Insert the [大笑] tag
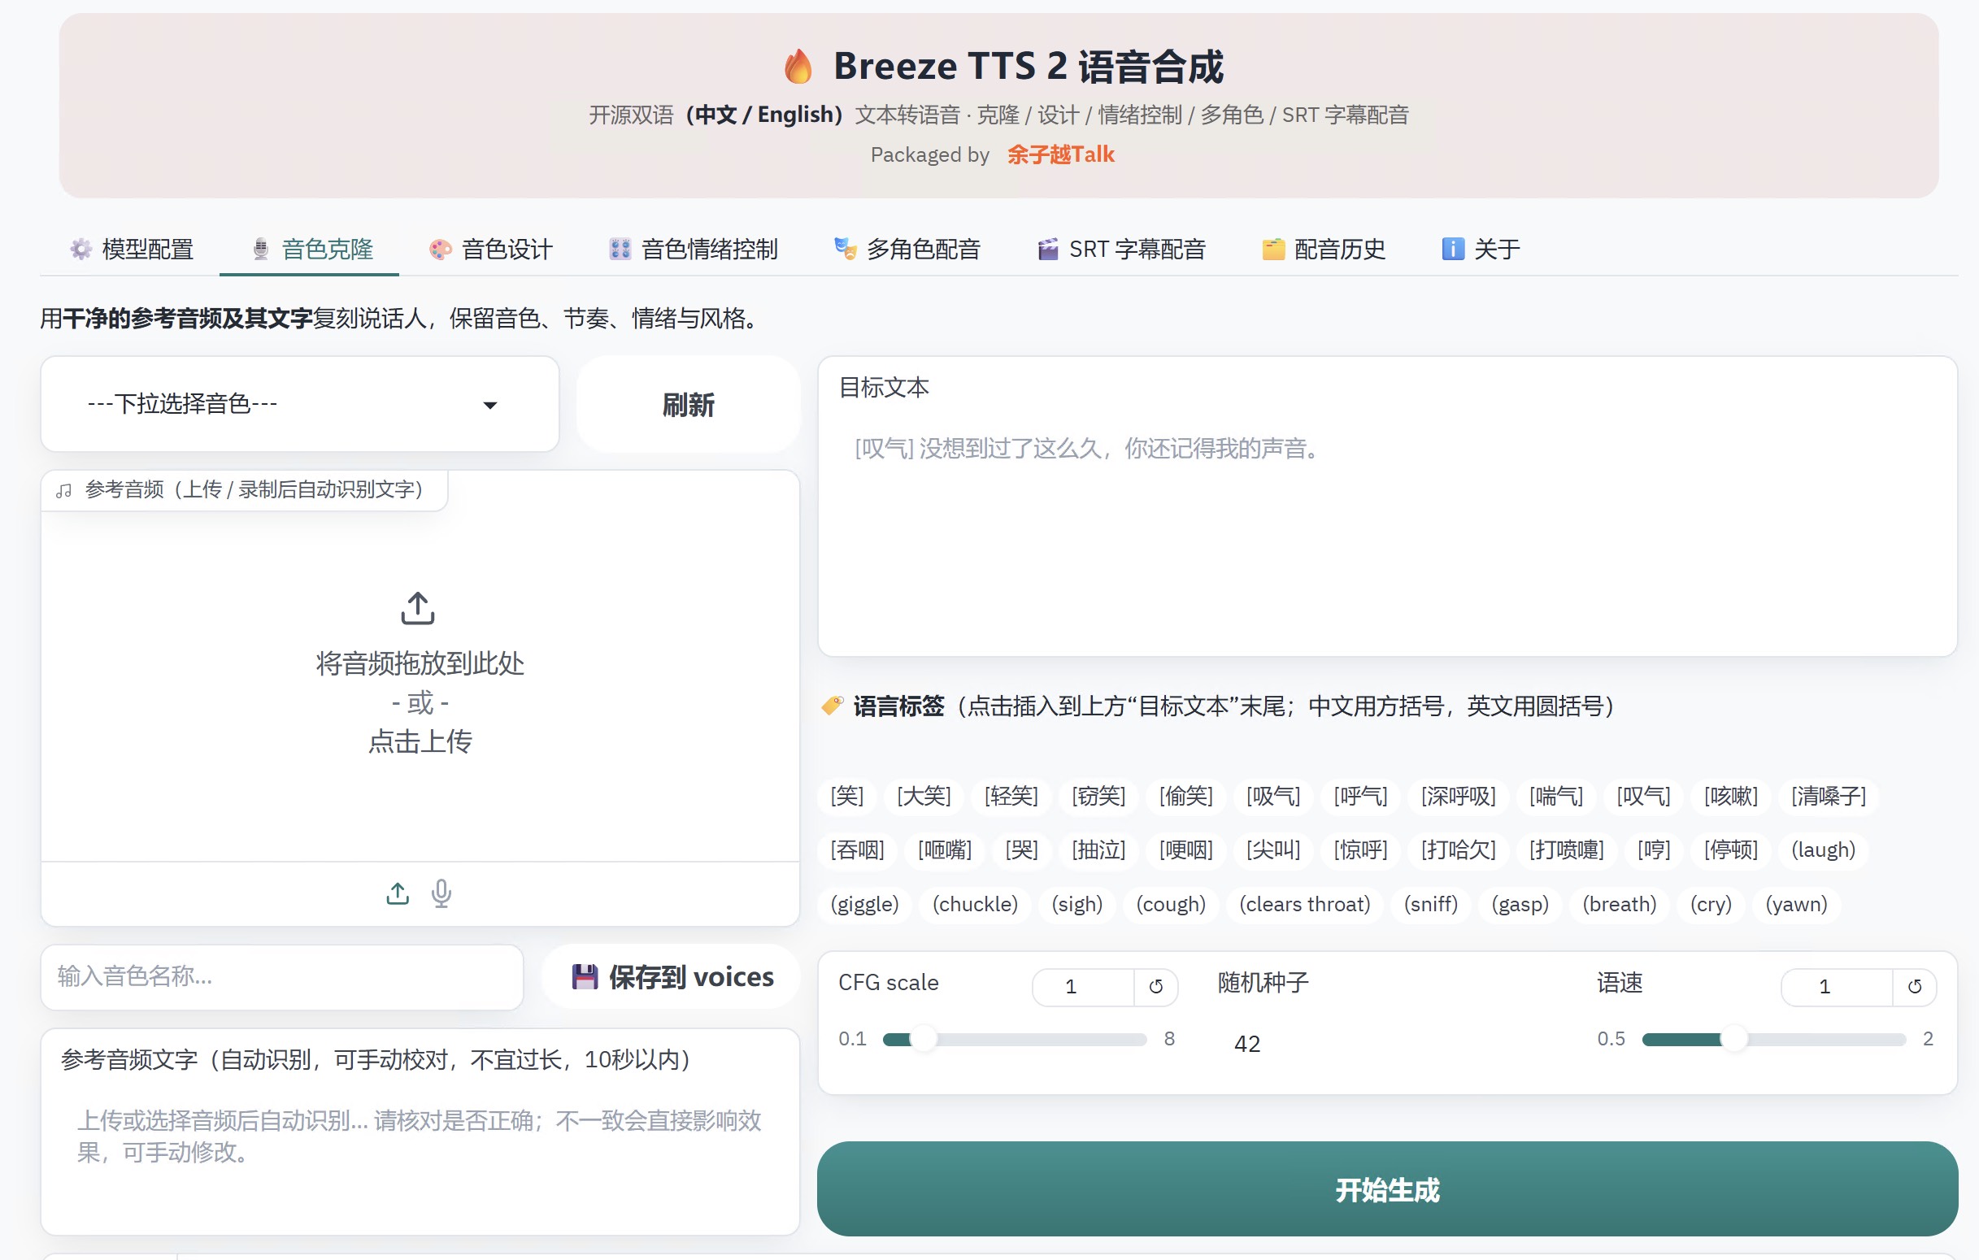 (x=924, y=796)
